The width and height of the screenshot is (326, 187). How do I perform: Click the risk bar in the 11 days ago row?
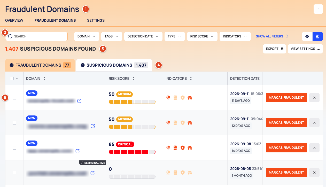point(132,102)
